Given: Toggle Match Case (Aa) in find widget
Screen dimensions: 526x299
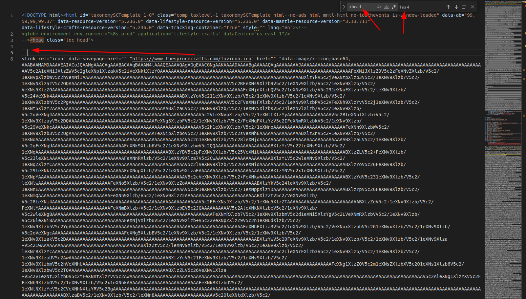Looking at the screenshot, I should tap(379, 7).
